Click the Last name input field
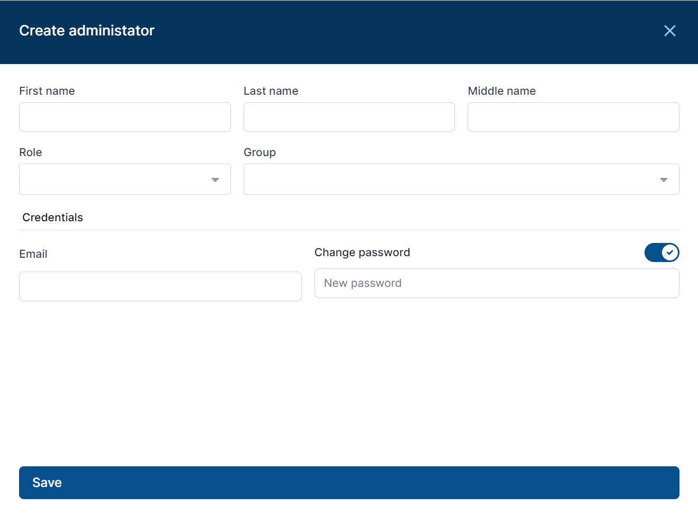 349,117
